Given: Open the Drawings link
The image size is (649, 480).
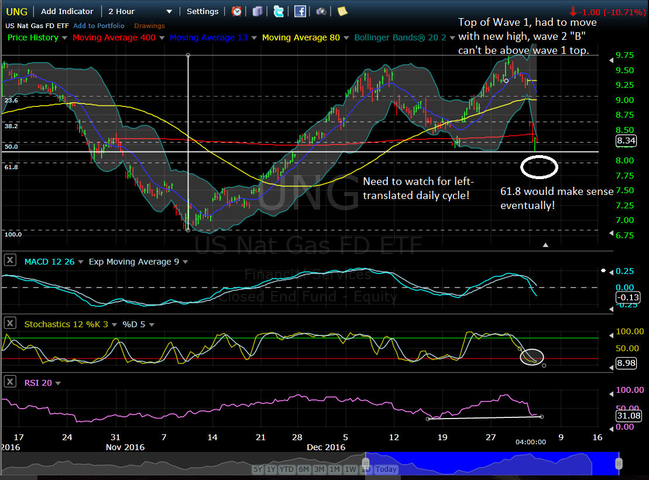Looking at the screenshot, I should coord(149,26).
